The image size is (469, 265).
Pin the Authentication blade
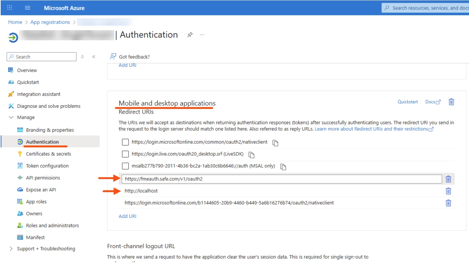click(190, 35)
